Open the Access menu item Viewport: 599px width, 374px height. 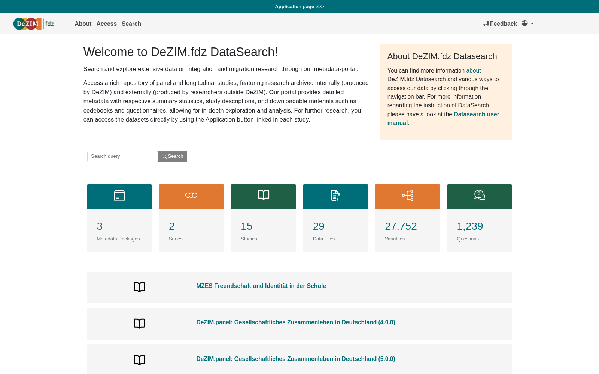(107, 24)
